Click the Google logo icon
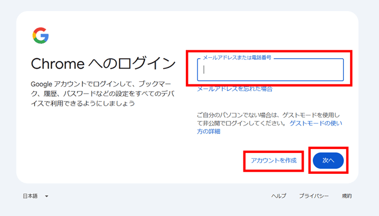This screenshot has width=379, height=216. tap(41, 36)
